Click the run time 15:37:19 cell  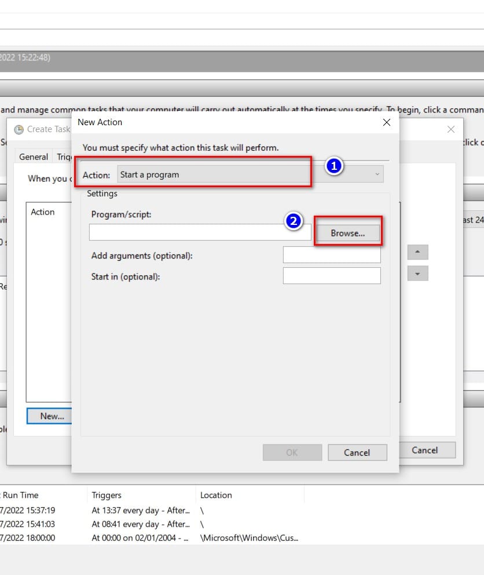pyautogui.click(x=27, y=510)
